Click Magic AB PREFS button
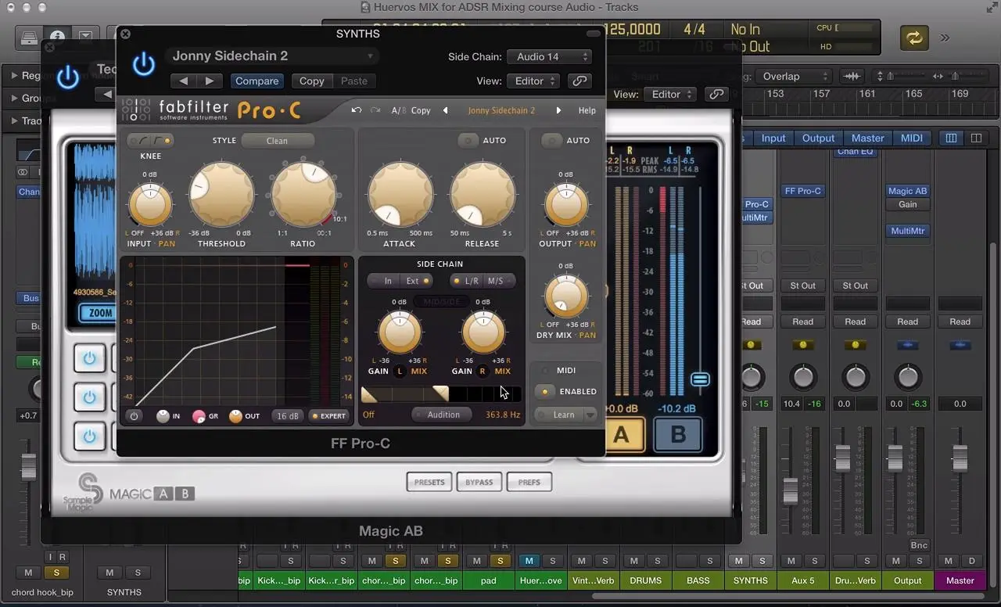The height and width of the screenshot is (607, 1001). point(529,482)
